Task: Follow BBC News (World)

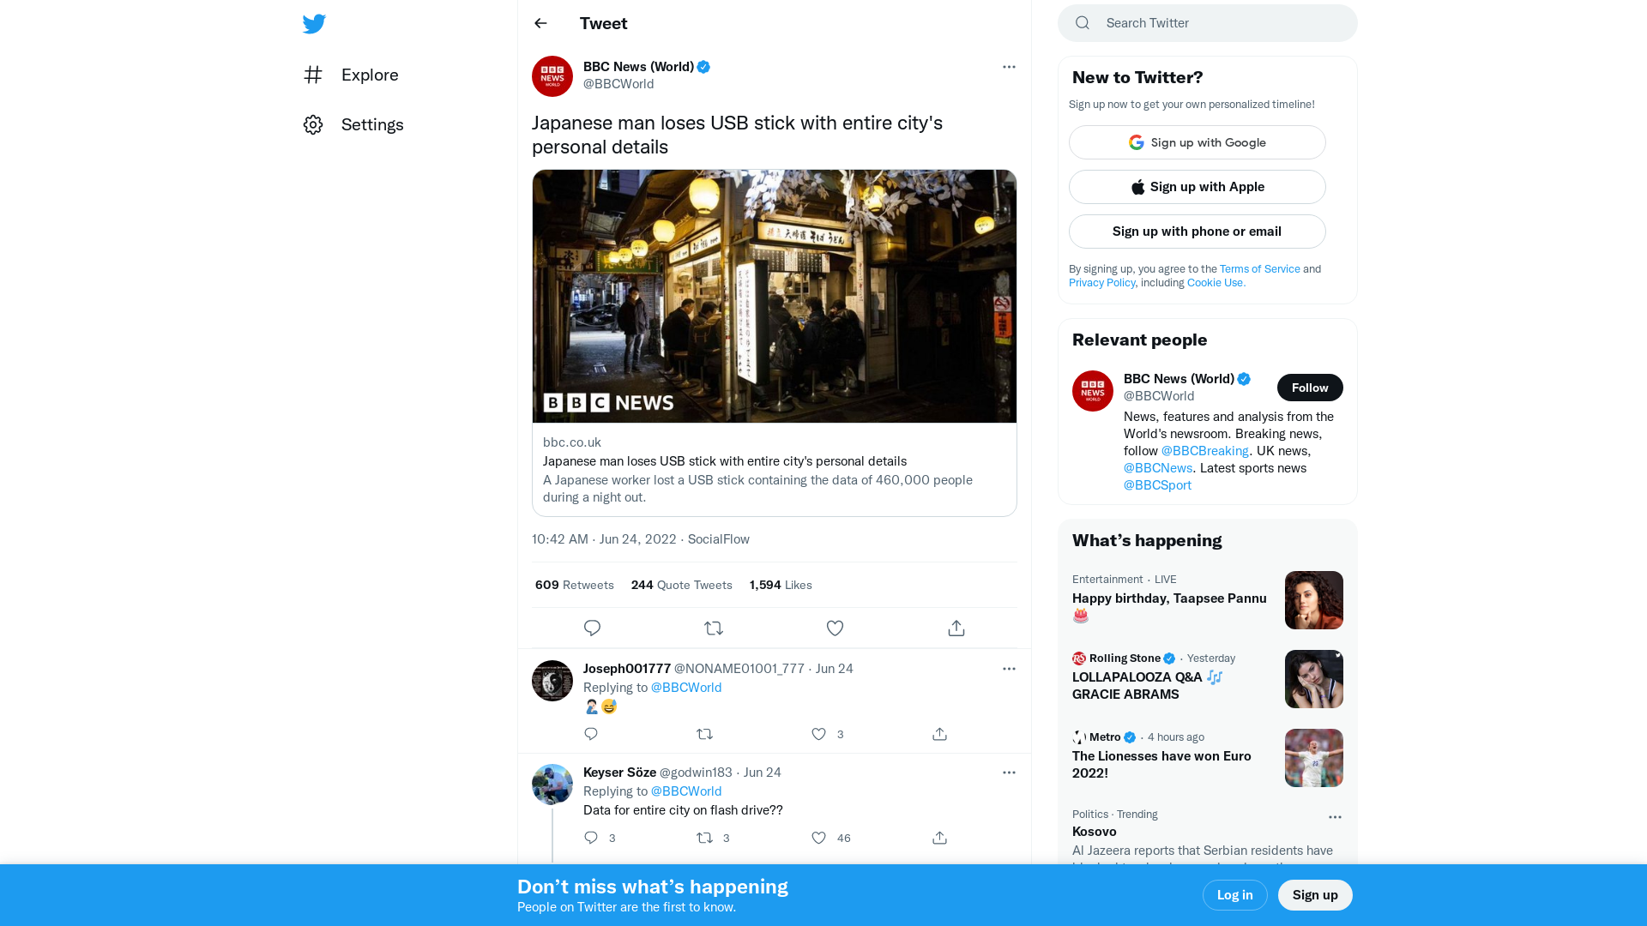Action: [1309, 388]
